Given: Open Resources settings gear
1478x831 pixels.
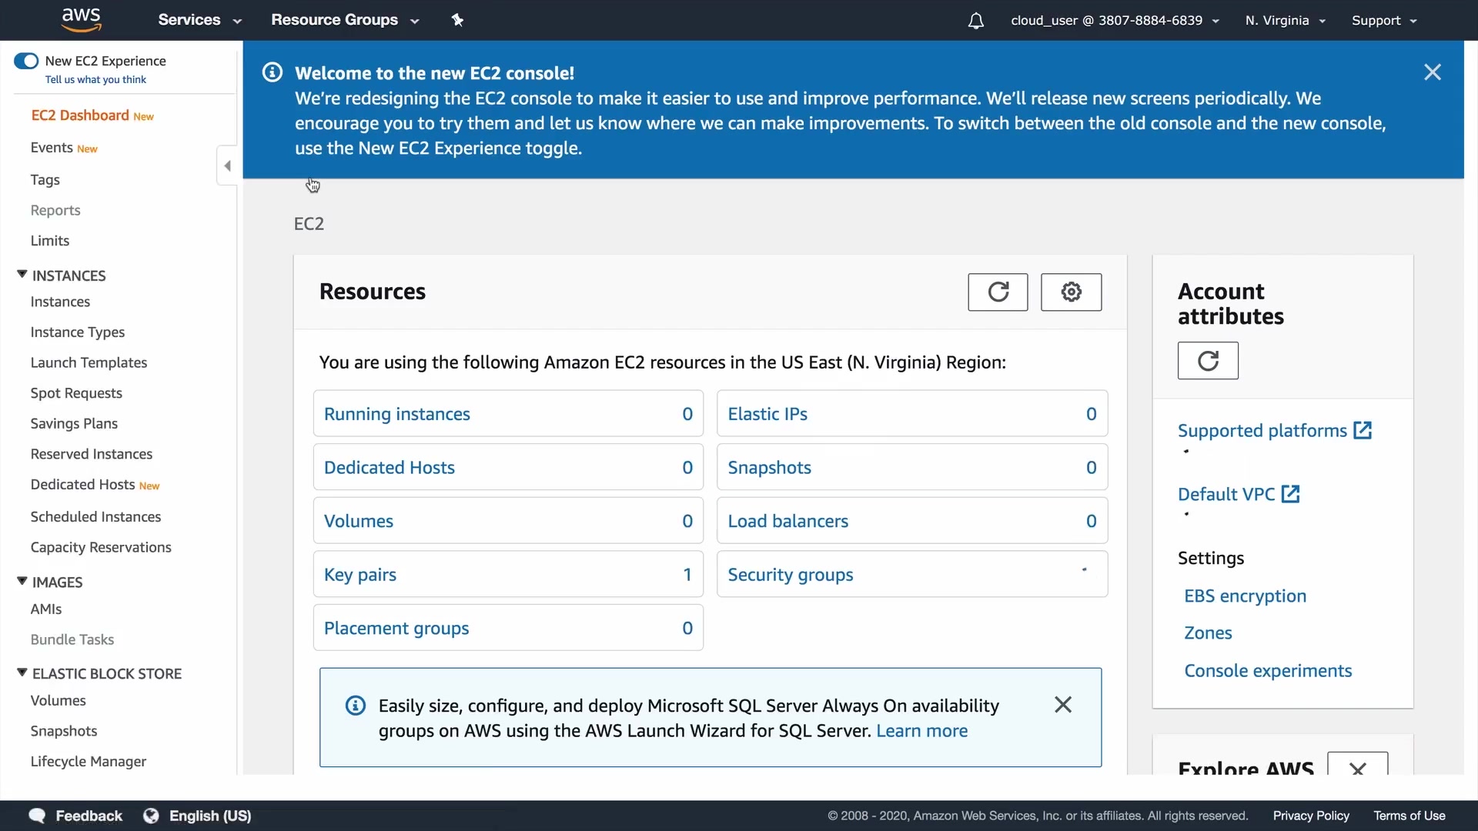Looking at the screenshot, I should 1071,292.
